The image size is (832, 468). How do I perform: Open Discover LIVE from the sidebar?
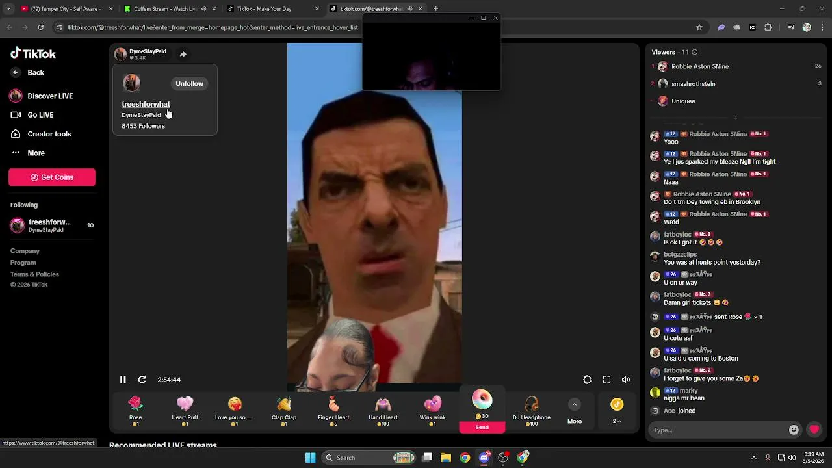coord(42,96)
